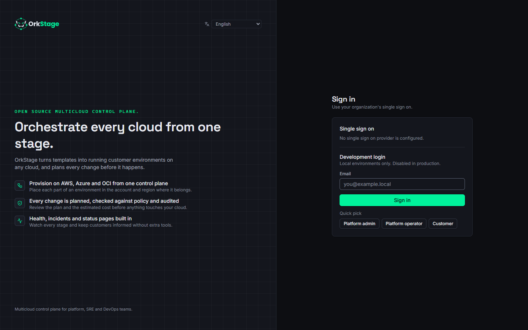528x330 pixels.
Task: Click 'Every change is planned, checked' heading
Action: point(104,201)
